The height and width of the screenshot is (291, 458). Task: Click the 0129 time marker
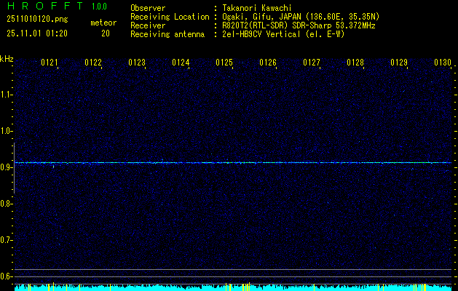pos(399,63)
